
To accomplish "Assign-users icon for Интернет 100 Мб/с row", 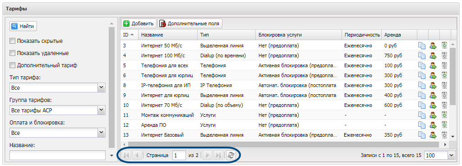I will (433, 55).
